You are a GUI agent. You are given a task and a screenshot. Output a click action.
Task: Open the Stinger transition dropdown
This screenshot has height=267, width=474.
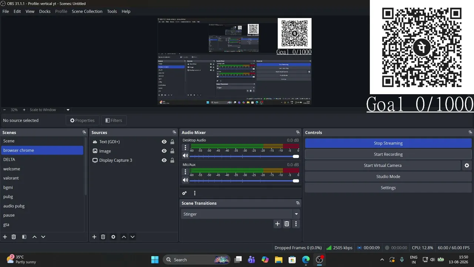coord(240,214)
